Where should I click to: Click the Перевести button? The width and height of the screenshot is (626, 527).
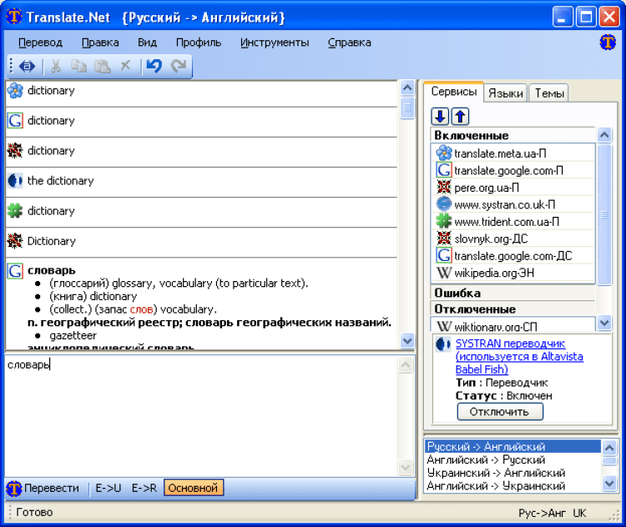[43, 488]
